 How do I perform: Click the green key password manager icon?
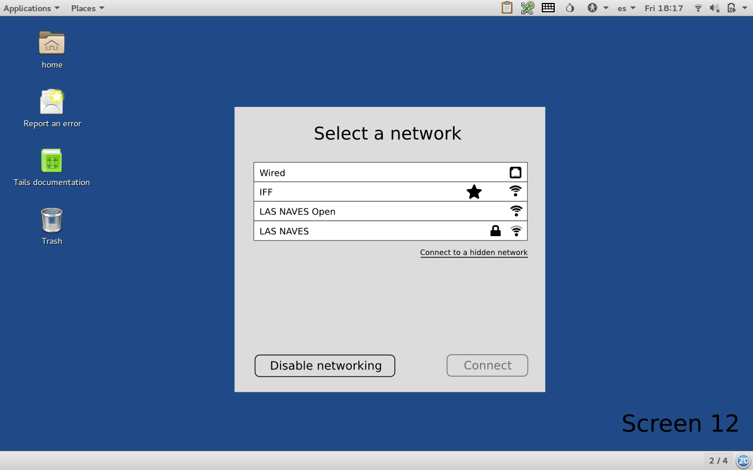(x=527, y=8)
